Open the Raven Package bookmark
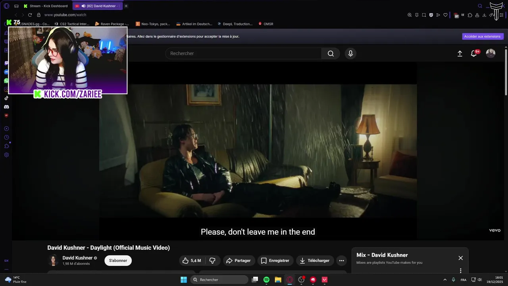This screenshot has width=508, height=286. click(x=112, y=24)
